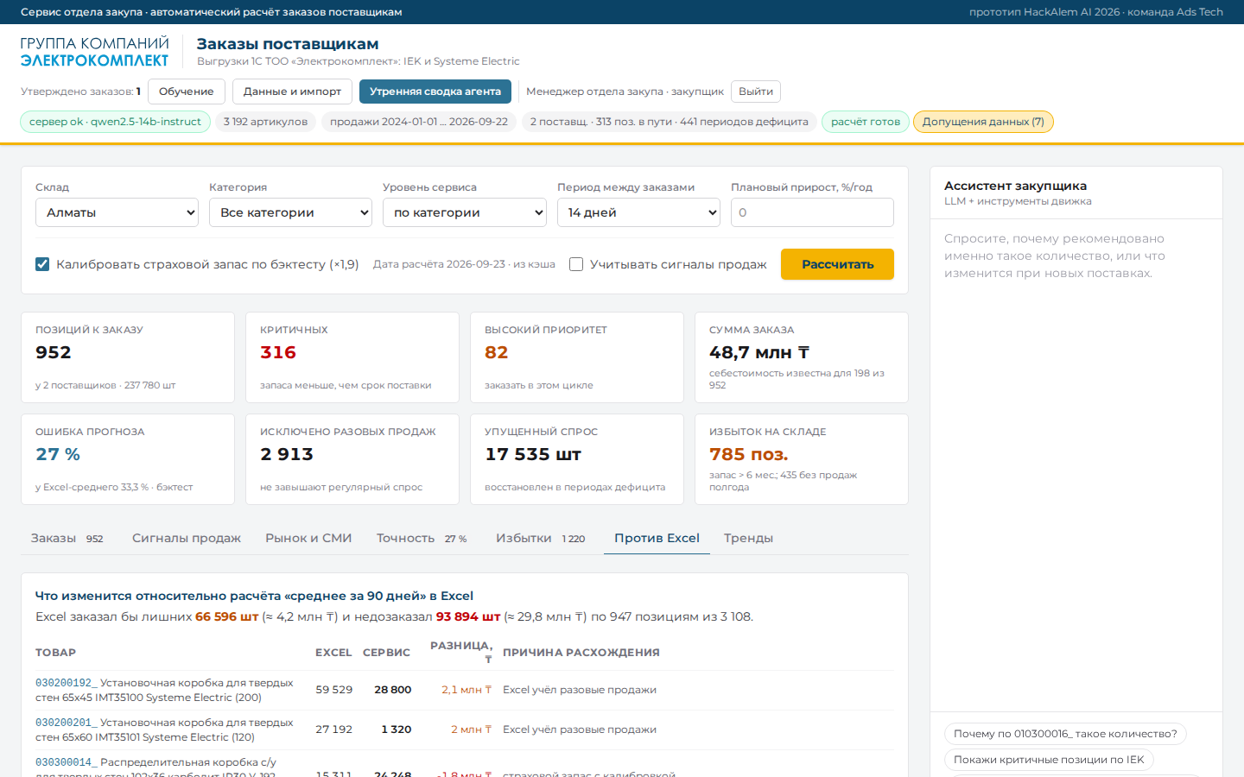Open the Рынок и СМИ tab
The height and width of the screenshot is (777, 1244).
click(x=308, y=538)
